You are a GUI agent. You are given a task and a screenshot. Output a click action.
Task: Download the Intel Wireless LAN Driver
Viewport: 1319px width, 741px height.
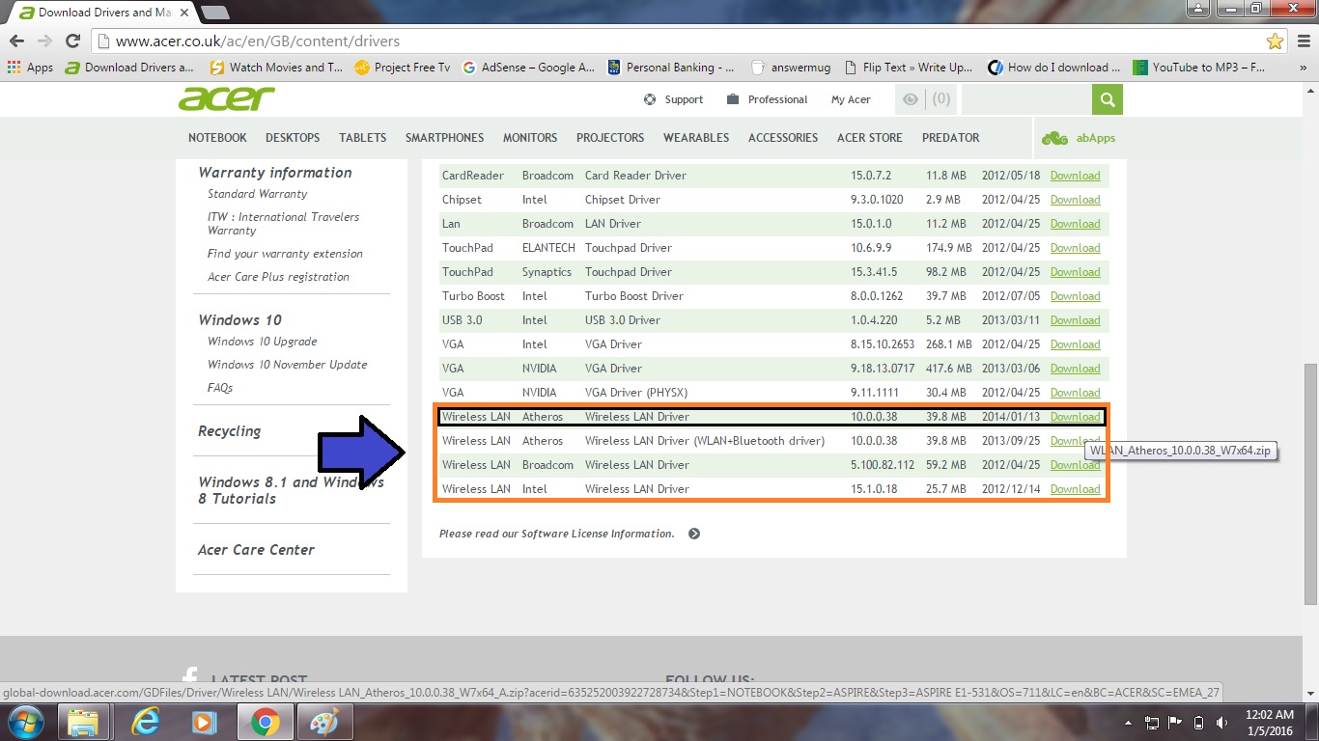coord(1075,489)
